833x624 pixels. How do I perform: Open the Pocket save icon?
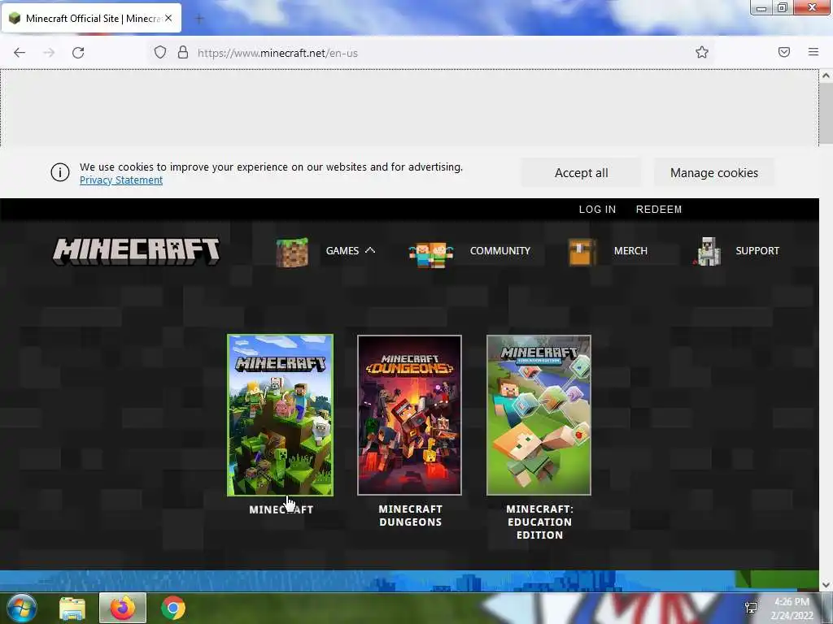[784, 52]
